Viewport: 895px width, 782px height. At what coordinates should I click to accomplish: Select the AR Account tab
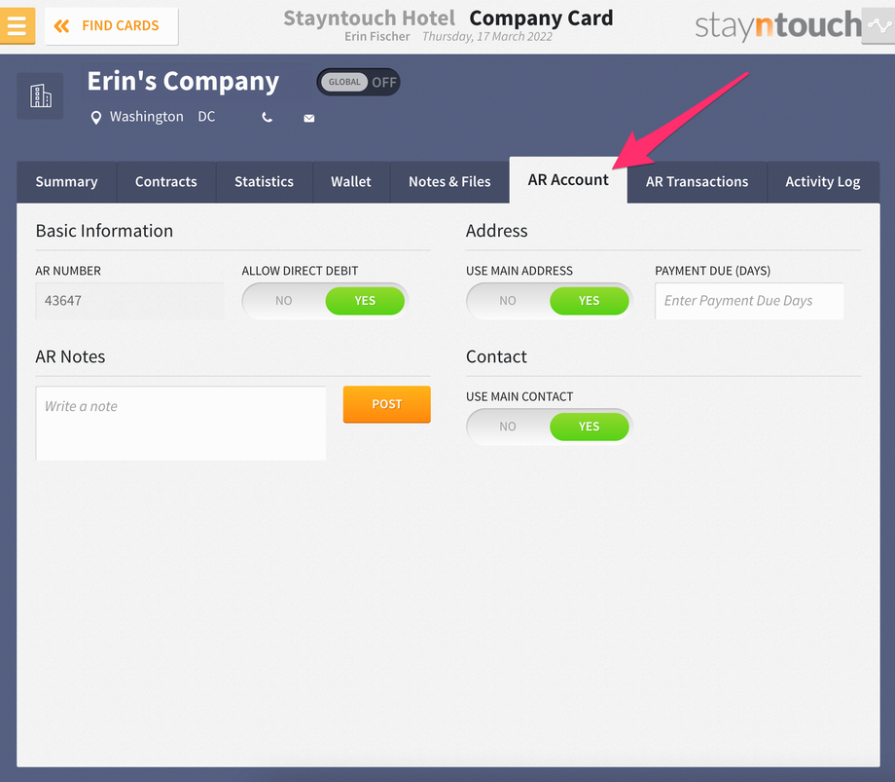(x=568, y=180)
